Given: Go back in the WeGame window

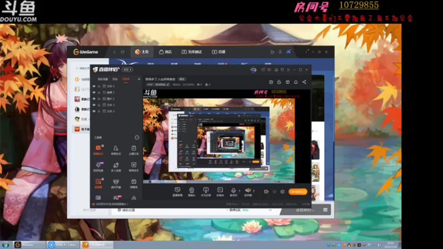Looking at the screenshot, I should [x=115, y=52].
